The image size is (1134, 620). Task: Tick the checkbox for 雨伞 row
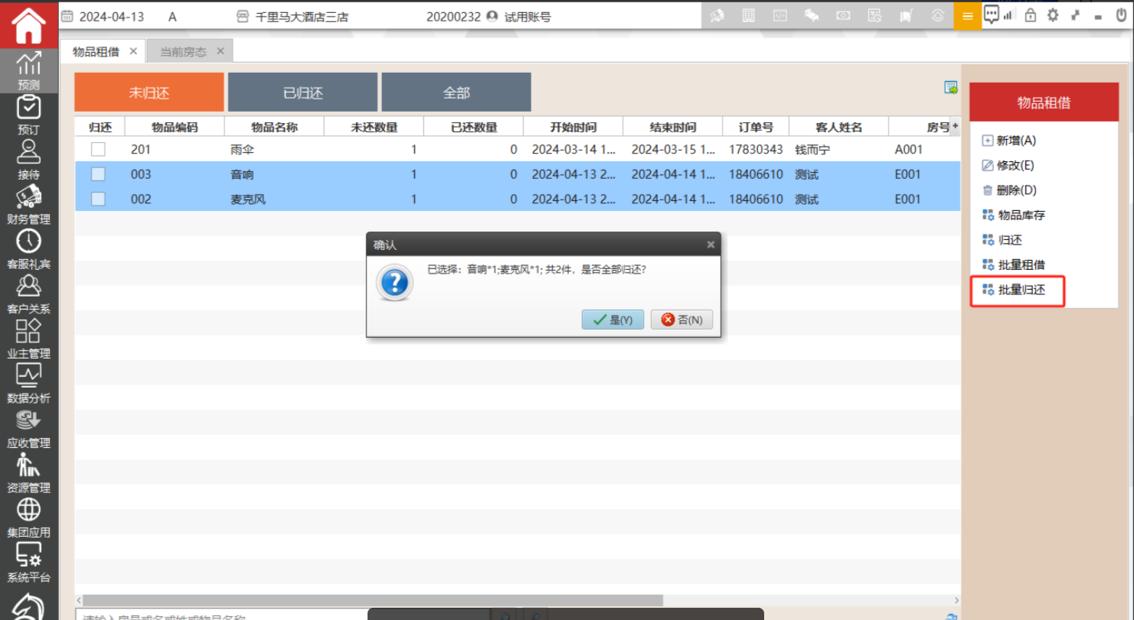pos(98,150)
